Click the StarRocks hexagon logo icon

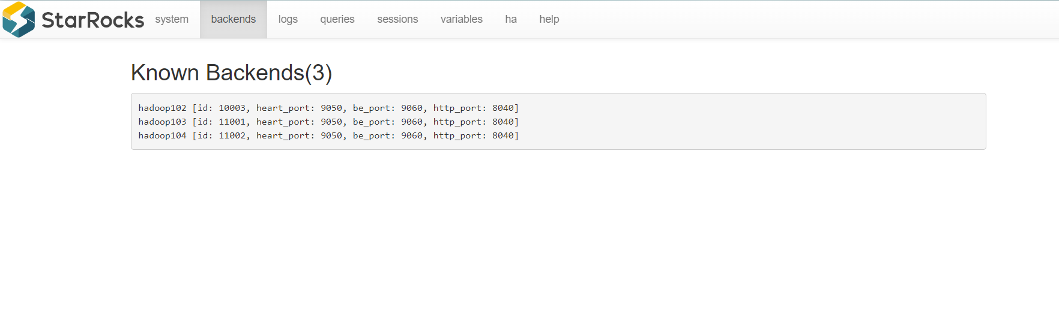(x=19, y=19)
